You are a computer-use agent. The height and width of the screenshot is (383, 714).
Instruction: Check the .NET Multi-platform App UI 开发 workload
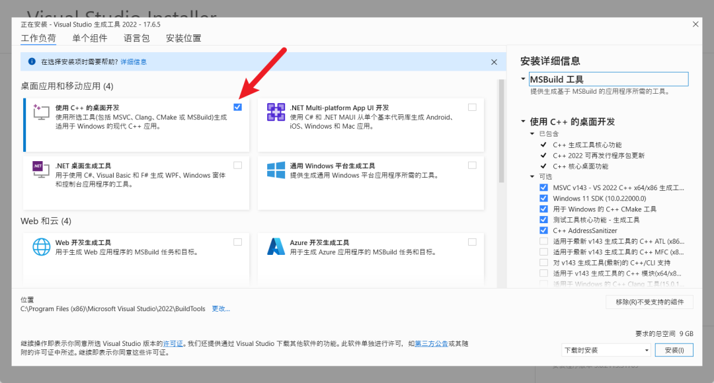472,107
